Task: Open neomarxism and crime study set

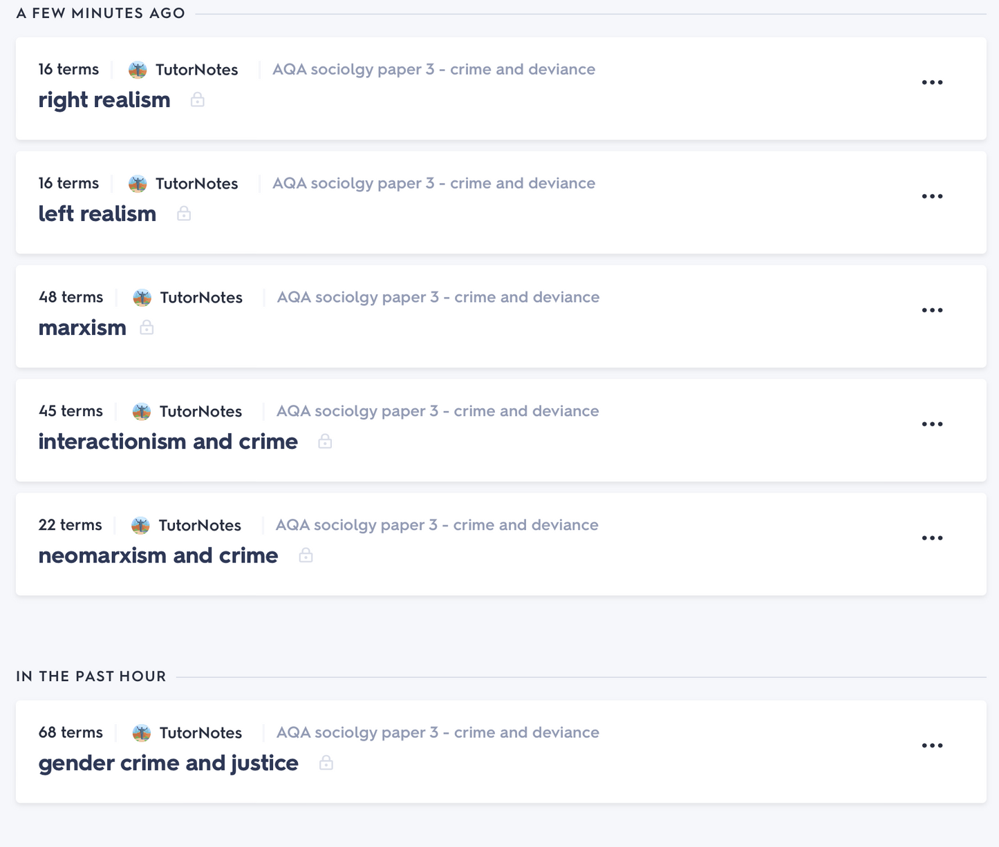Action: coord(158,556)
